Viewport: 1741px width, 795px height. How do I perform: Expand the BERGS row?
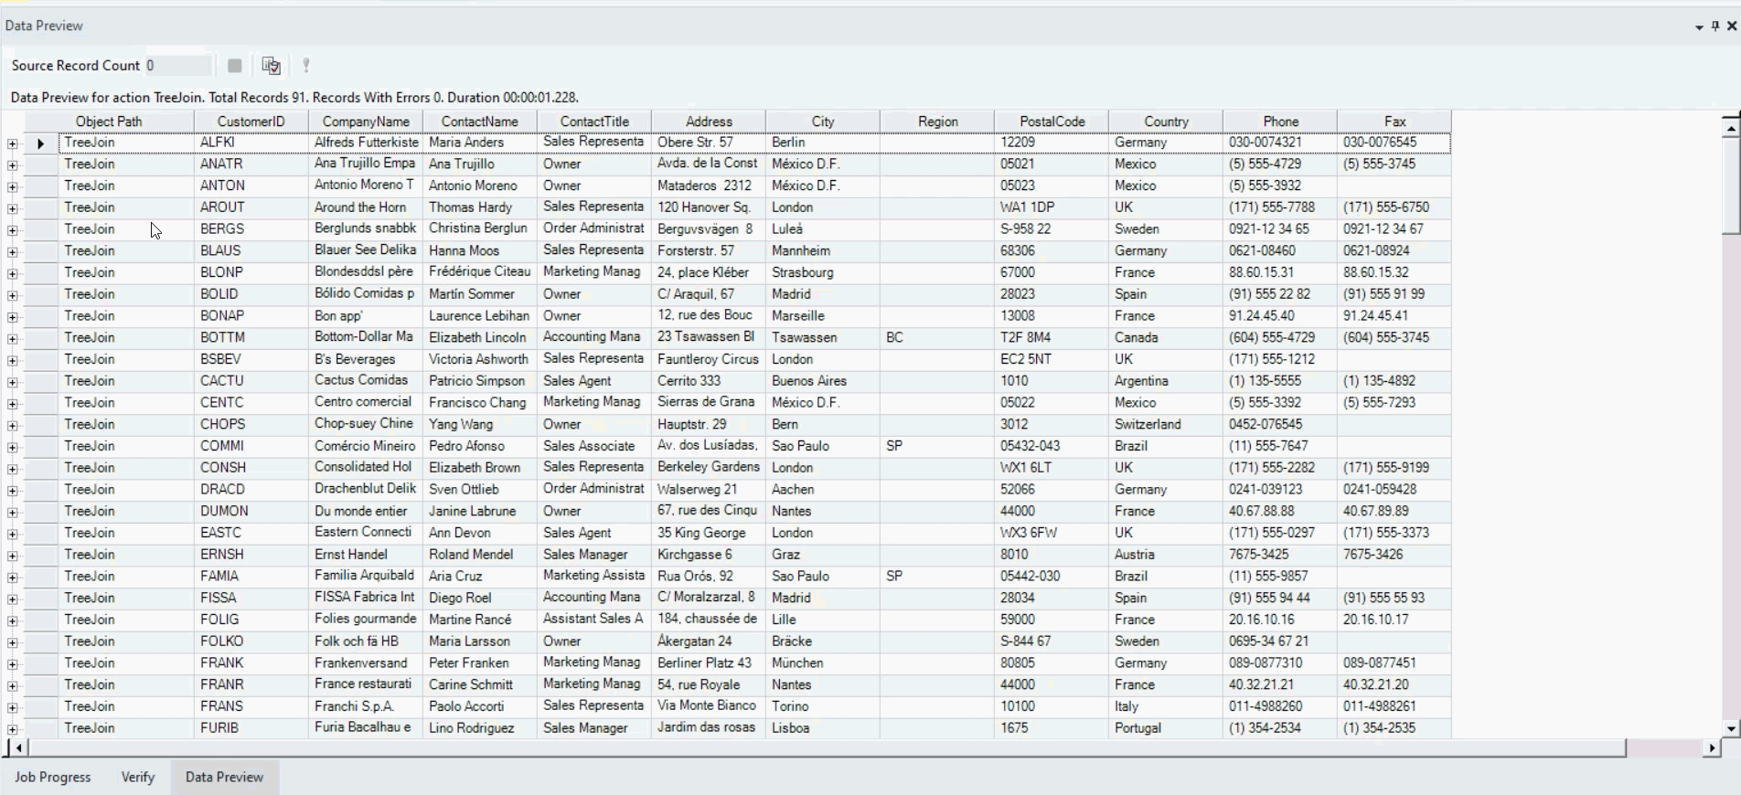12,230
